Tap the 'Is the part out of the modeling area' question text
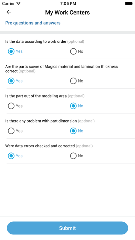This screenshot has height=240, width=135. point(36,96)
